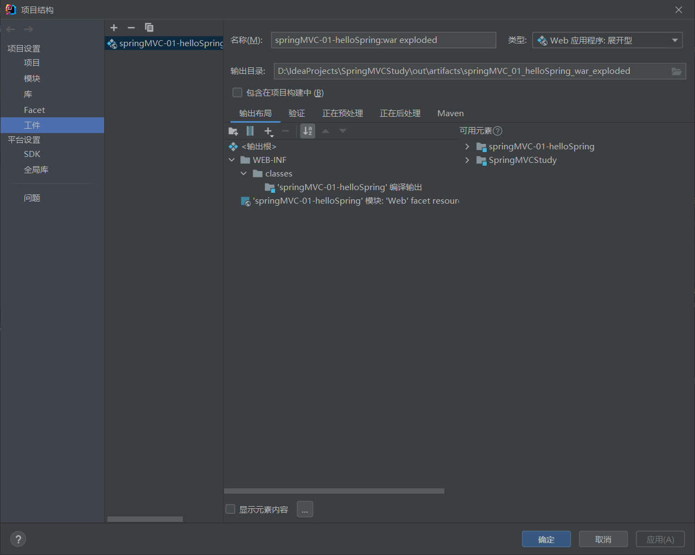Select the 输出根 root node
This screenshot has height=555, width=695.
(x=253, y=147)
